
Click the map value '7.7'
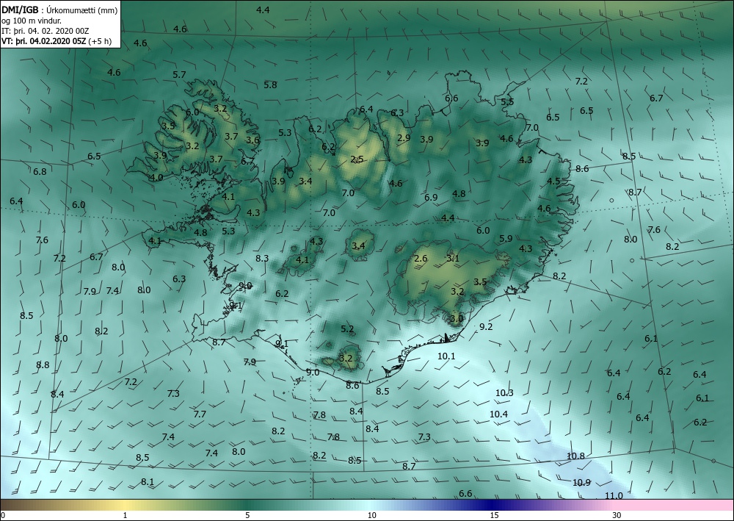click(200, 414)
